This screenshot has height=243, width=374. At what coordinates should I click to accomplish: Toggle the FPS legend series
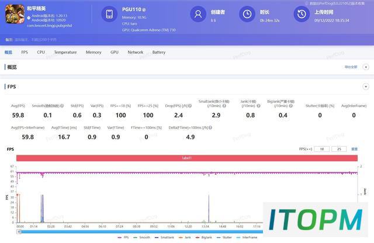(x=123, y=238)
